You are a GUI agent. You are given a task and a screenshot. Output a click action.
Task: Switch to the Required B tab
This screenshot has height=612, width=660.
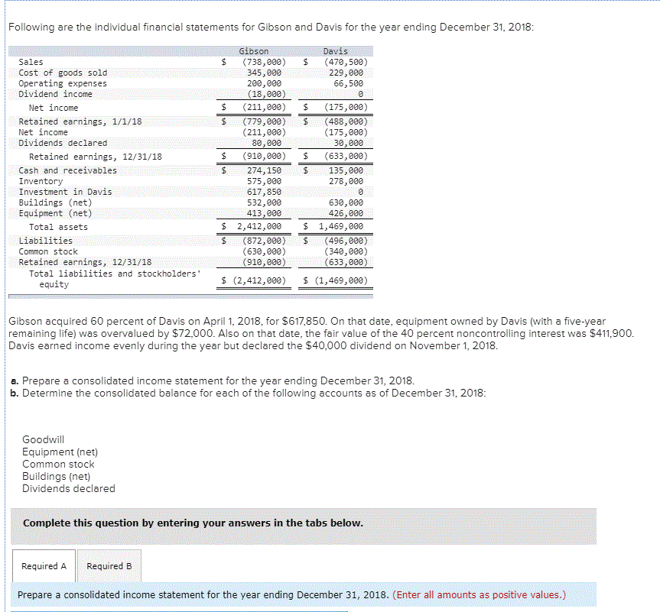point(109,566)
